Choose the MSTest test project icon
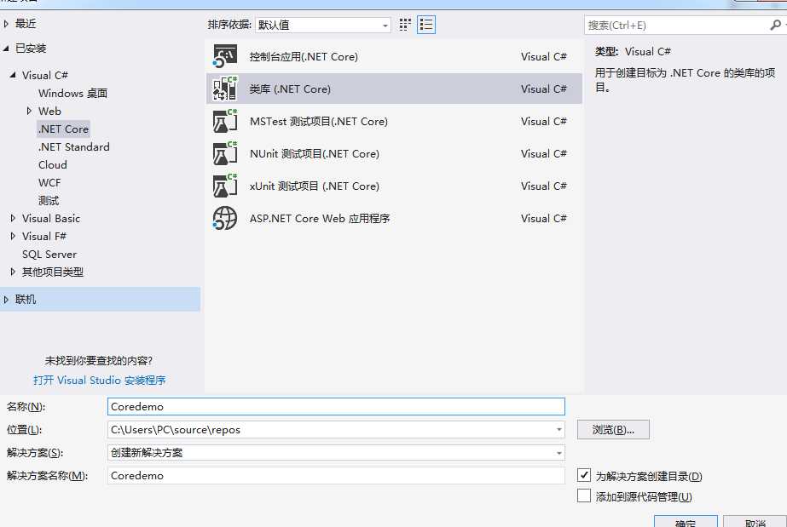The image size is (787, 527). pyautogui.click(x=225, y=121)
